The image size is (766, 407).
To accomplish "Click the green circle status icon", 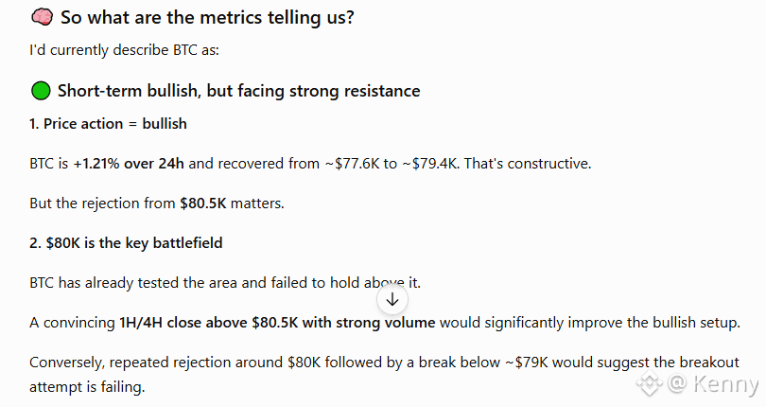I will pos(41,91).
